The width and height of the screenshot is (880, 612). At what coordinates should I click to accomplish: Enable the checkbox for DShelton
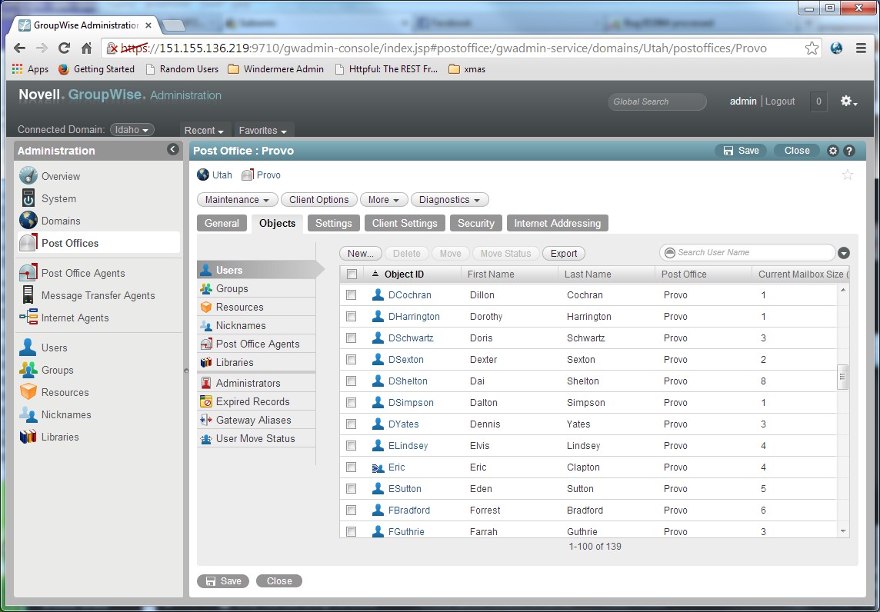point(352,381)
